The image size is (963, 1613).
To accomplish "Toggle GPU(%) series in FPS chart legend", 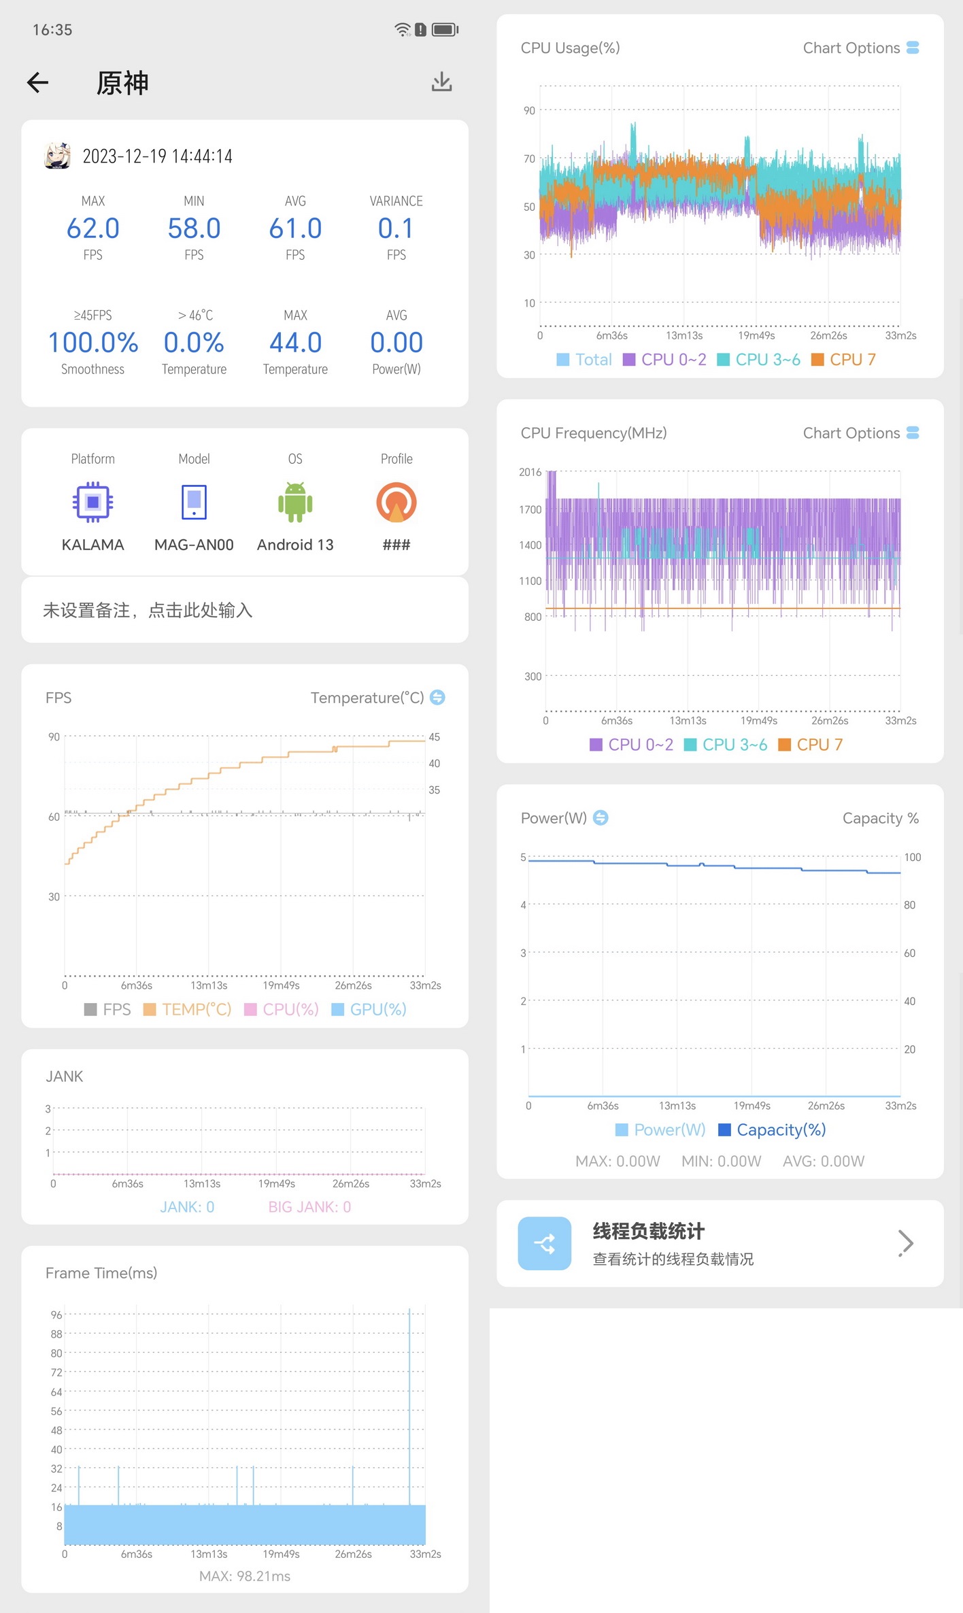I will tap(369, 1009).
